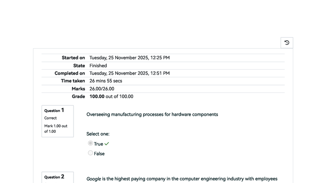Viewport: 326px width, 183px height.
Task: Click the Question 2 info box
Action: [x=57, y=178]
